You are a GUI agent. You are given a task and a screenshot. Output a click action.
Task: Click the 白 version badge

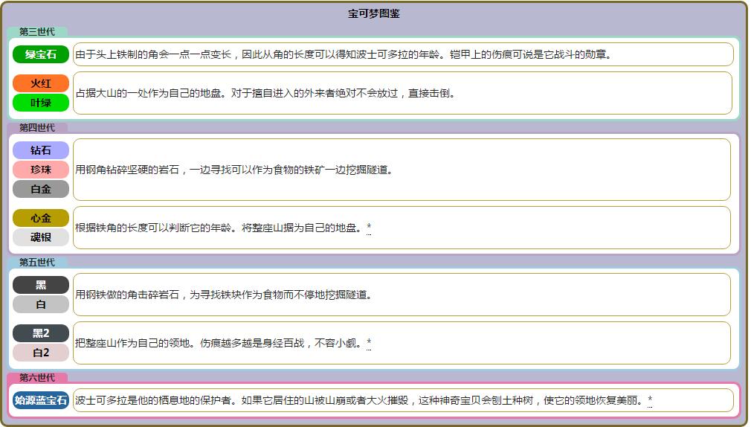(41, 304)
